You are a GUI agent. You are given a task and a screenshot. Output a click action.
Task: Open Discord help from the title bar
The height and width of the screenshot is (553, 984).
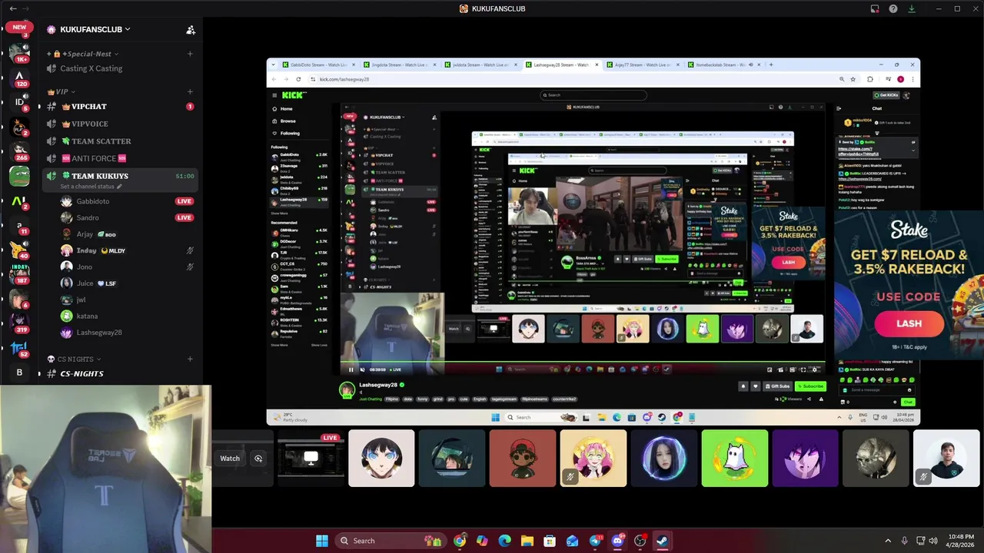tap(893, 8)
